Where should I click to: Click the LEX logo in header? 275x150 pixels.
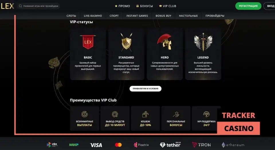tap(7, 6)
